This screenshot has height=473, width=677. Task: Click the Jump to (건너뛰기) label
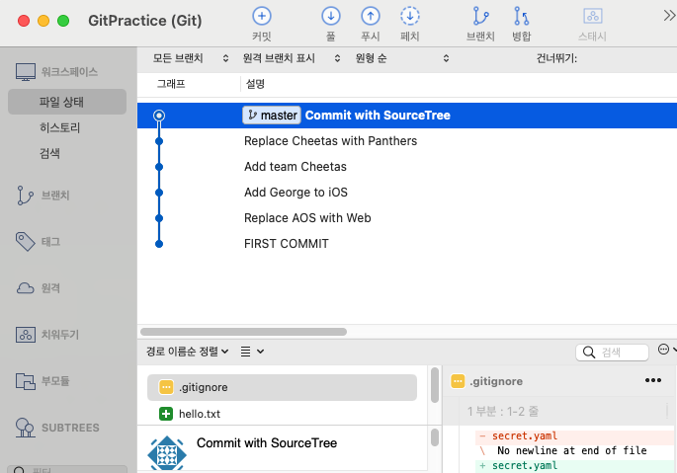click(x=556, y=58)
